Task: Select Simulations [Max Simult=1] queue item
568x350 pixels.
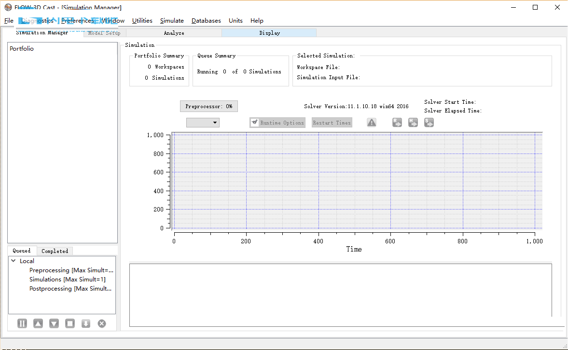Action: click(x=67, y=280)
